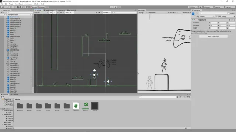Open the Collab dropdown
Screen dimensions: 236x132
193,7
